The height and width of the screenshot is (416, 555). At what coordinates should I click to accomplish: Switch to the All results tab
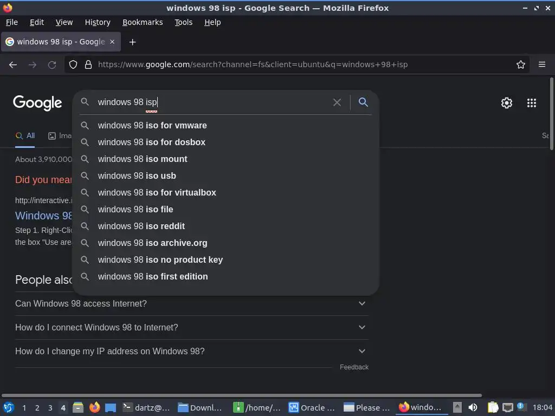tap(25, 136)
